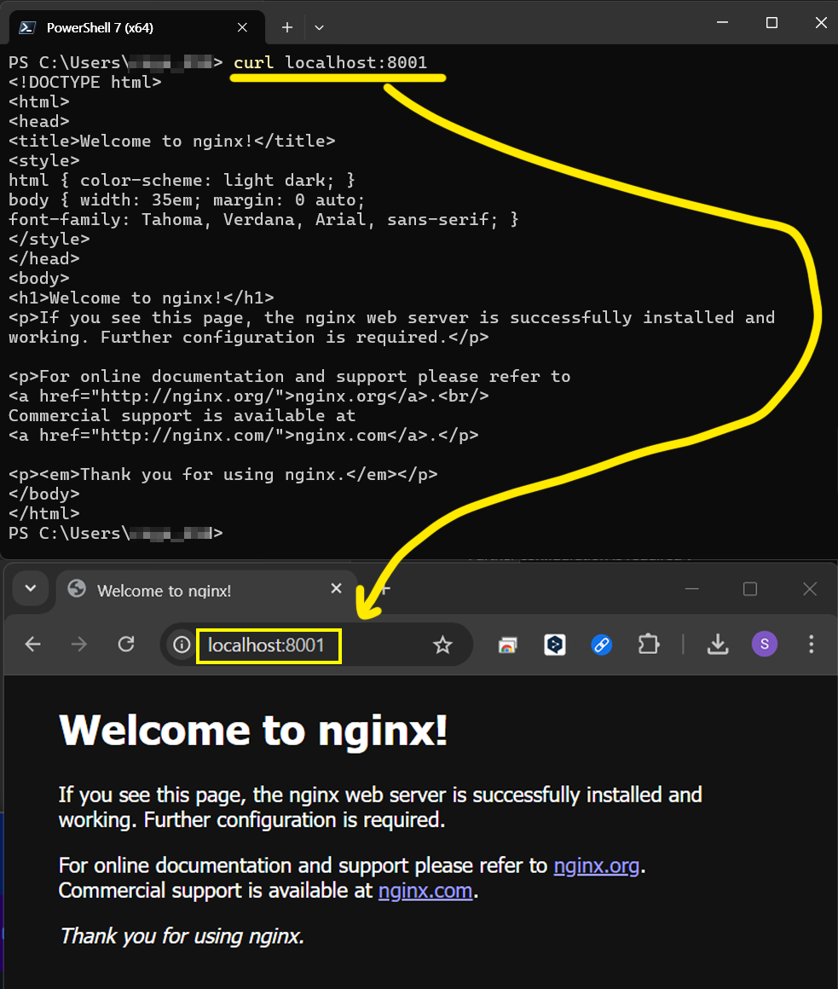Close the PowerShell 7 terminal tab
The width and height of the screenshot is (838, 989).
pos(242,27)
